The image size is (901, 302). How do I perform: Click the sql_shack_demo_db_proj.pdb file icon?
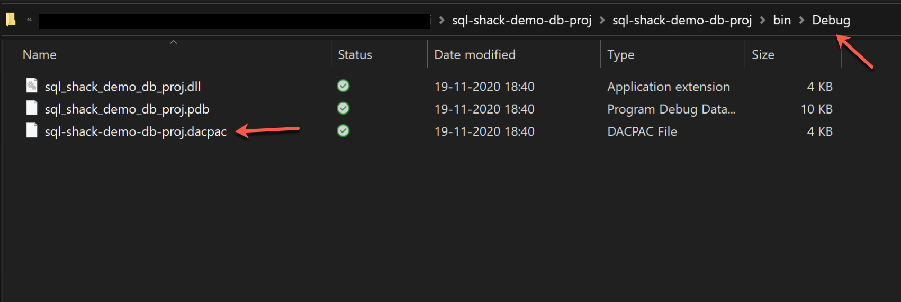[32, 108]
